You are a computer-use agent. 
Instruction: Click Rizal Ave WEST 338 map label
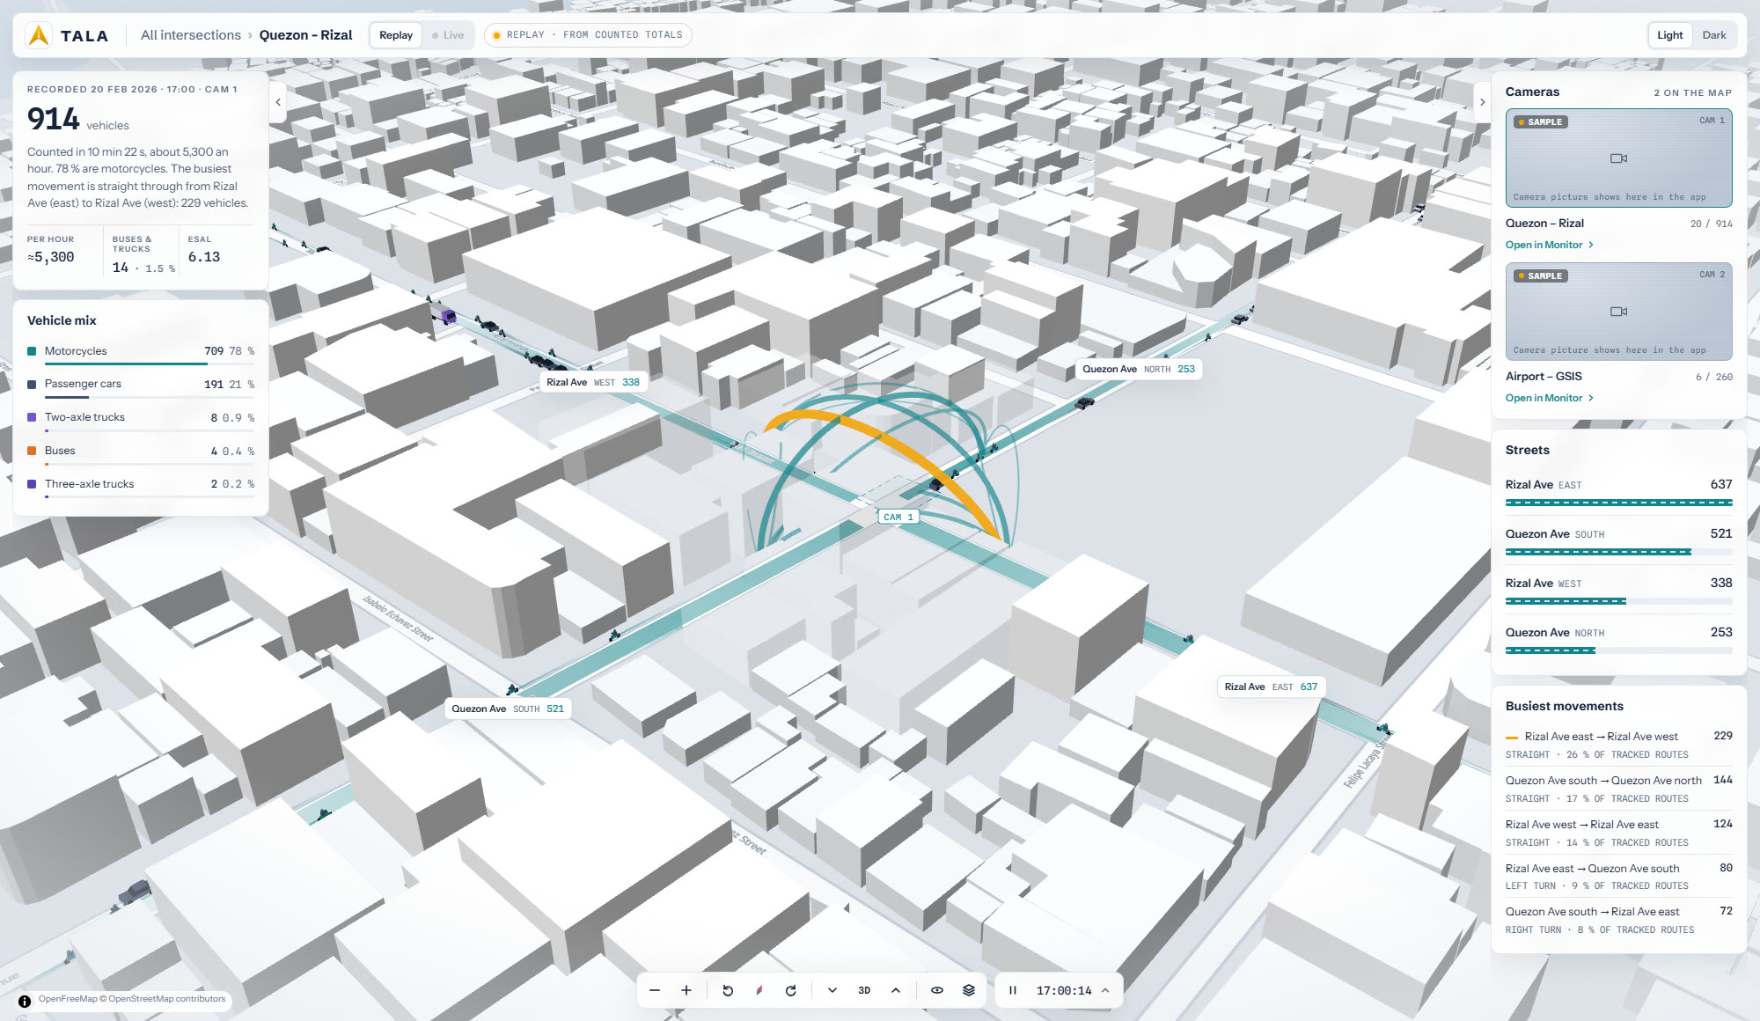coord(592,382)
